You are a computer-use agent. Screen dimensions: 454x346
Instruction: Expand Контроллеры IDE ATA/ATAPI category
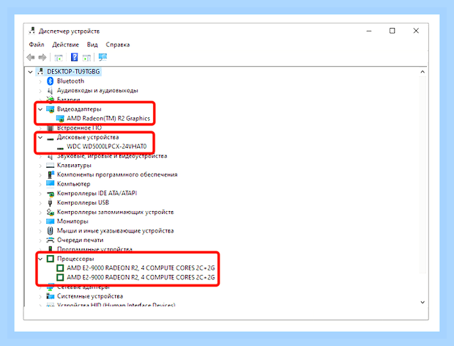click(40, 194)
